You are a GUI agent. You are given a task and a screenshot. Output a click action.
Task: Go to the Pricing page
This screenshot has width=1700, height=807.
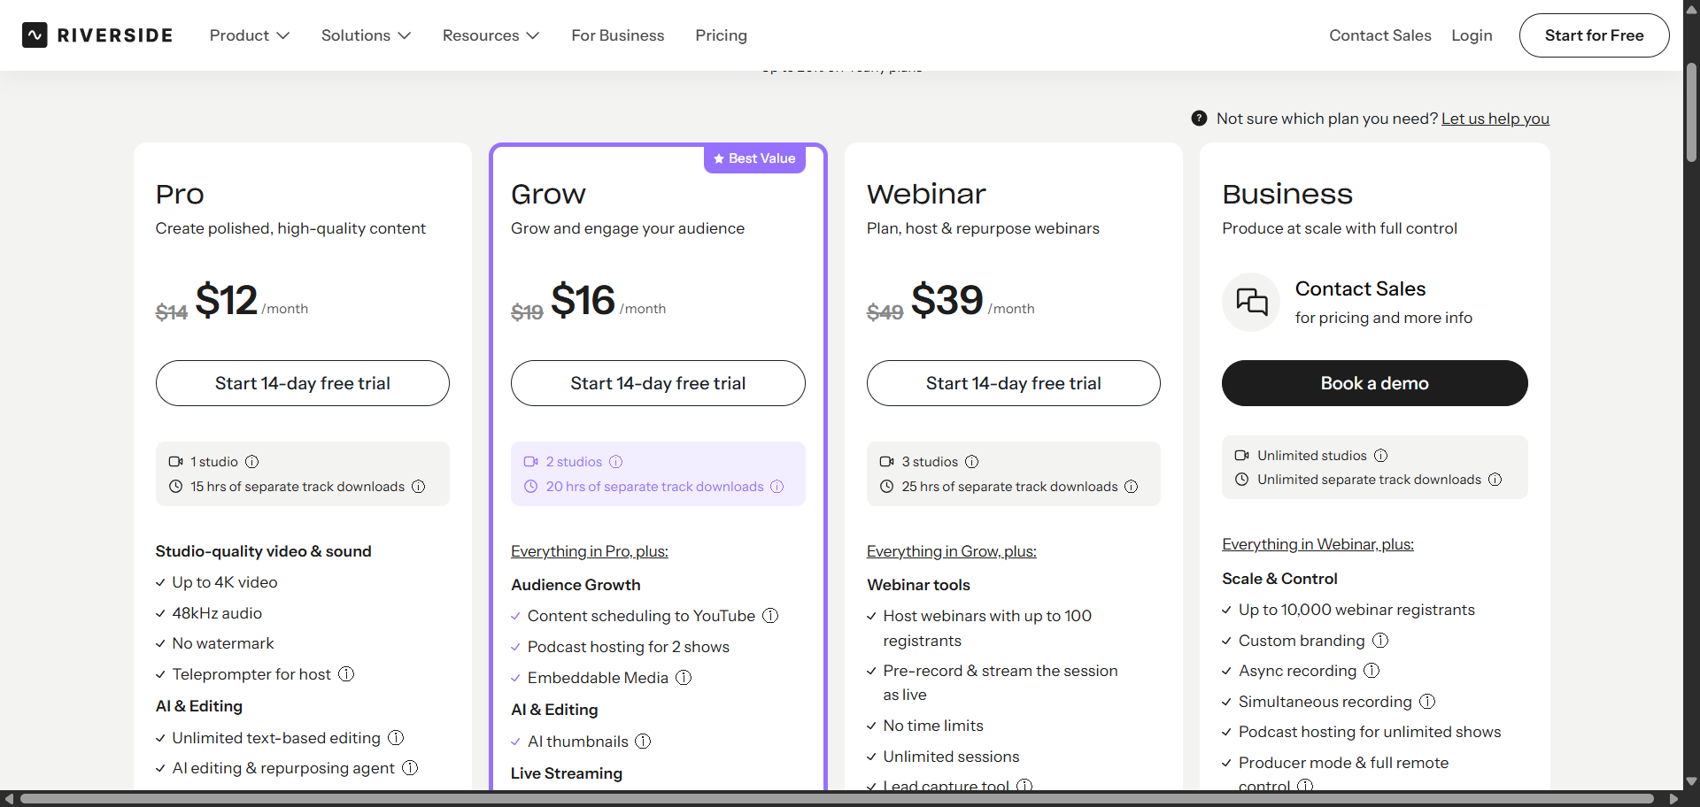722,35
